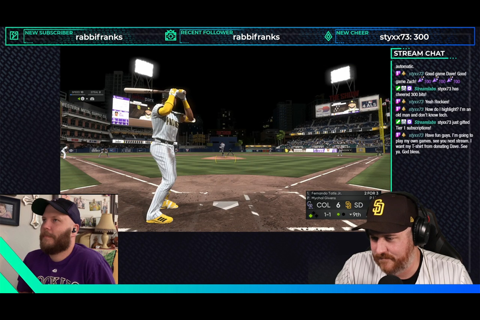Screen dimensions: 480x320
Task: Click the purple subscriber badge before styxx73's message
Action: [398, 74]
